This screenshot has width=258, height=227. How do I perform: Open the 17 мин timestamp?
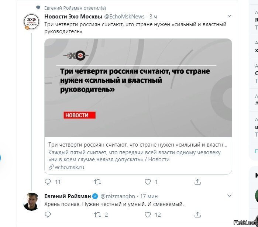click(149, 196)
